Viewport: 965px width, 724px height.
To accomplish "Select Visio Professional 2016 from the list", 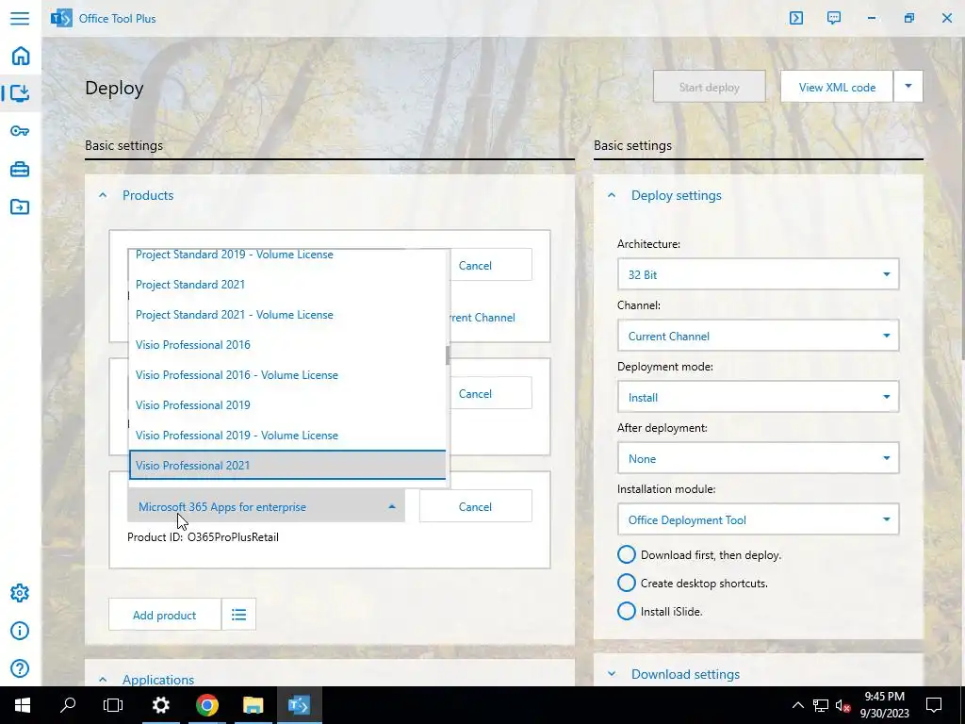I will [286, 345].
